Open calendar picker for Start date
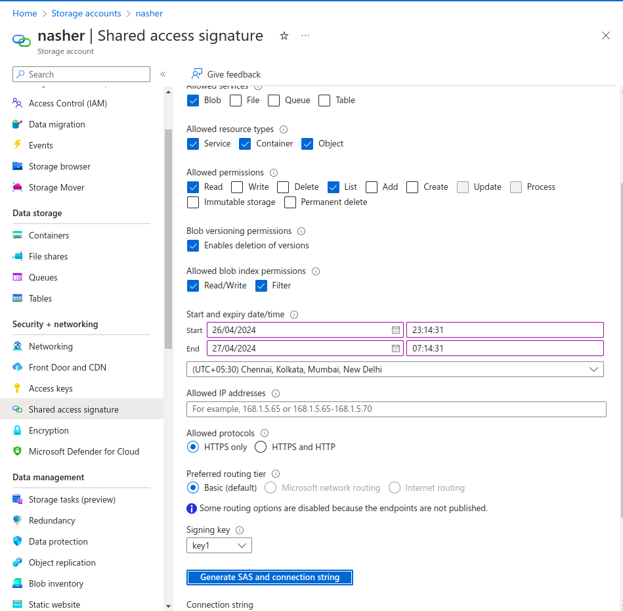Viewport: 623px width, 611px height. 396,330
